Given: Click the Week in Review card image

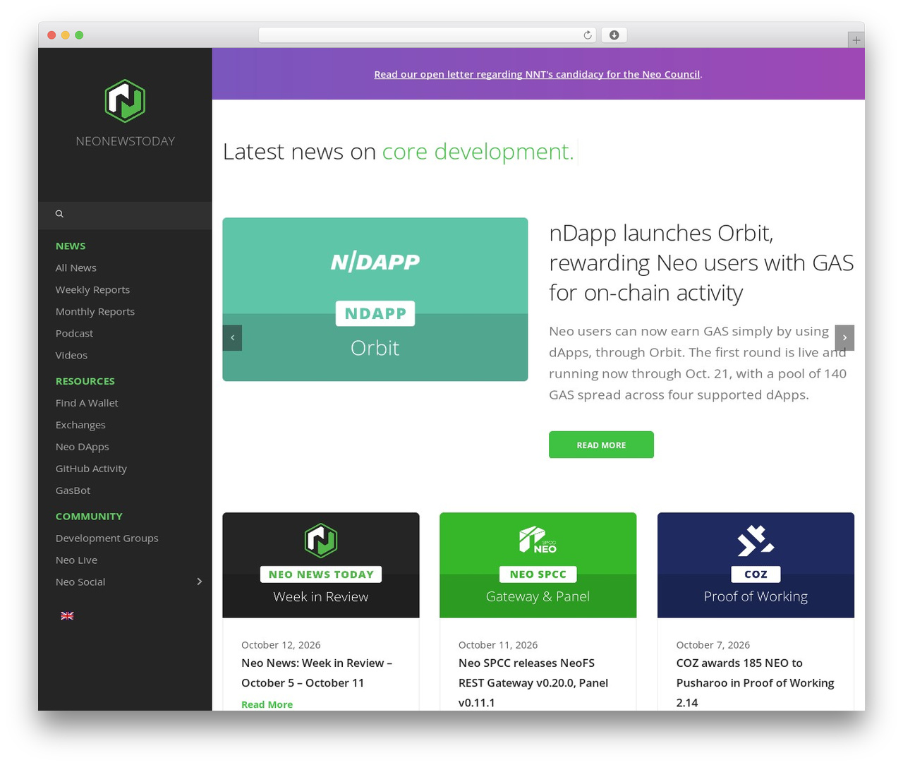Looking at the screenshot, I should tap(321, 565).
